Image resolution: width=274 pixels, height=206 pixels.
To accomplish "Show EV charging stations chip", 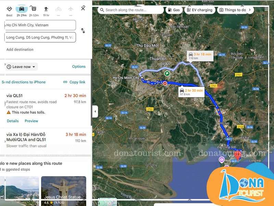I will click(200, 10).
